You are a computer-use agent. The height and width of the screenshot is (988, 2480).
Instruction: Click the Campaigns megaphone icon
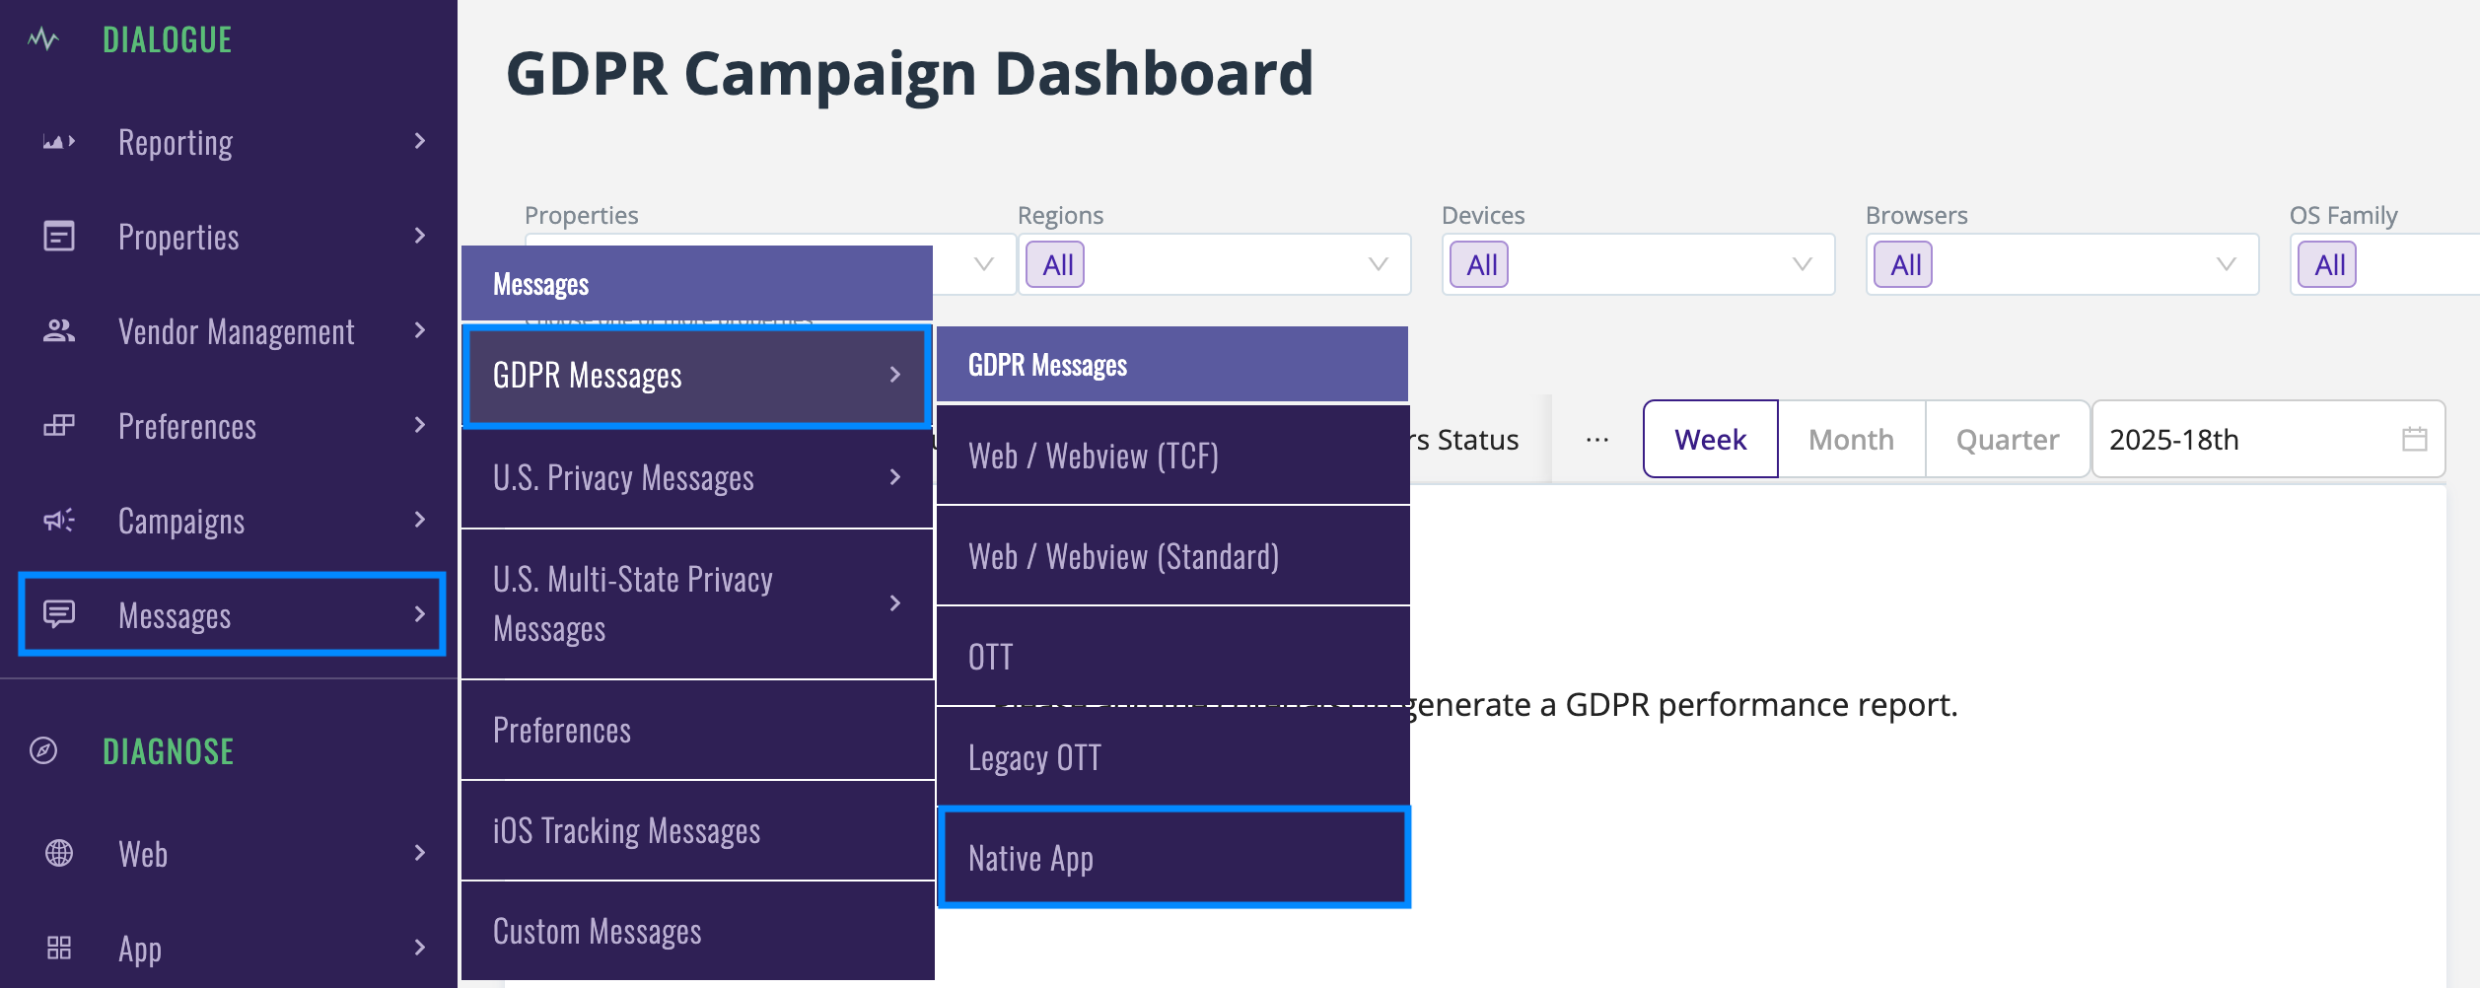[59, 521]
